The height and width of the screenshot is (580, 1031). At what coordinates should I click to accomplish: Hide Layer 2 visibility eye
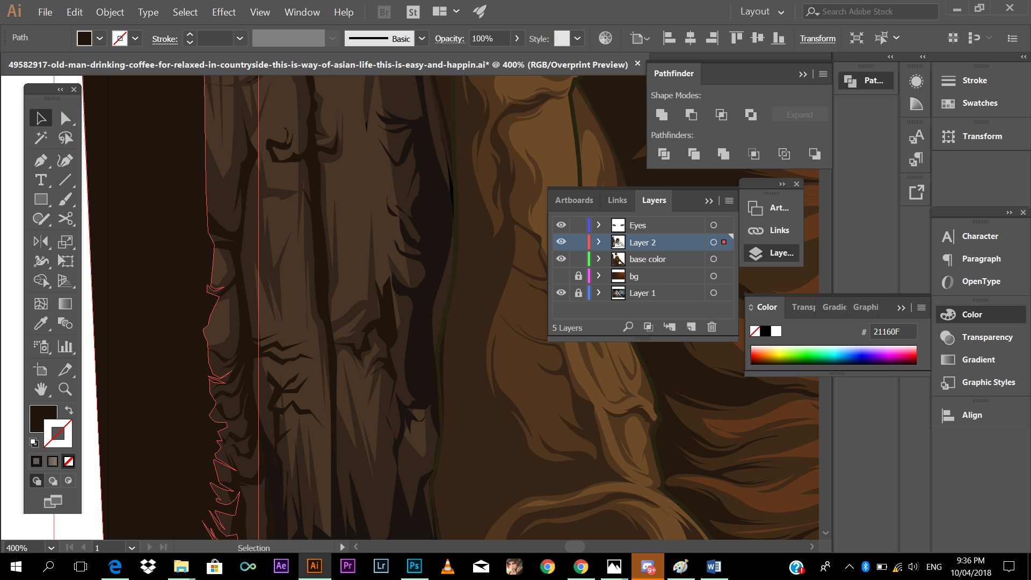click(x=561, y=242)
